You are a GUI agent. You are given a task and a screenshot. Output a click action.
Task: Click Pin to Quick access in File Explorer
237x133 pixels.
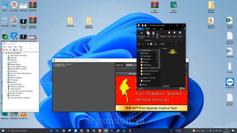pyautogui.click(x=141, y=35)
